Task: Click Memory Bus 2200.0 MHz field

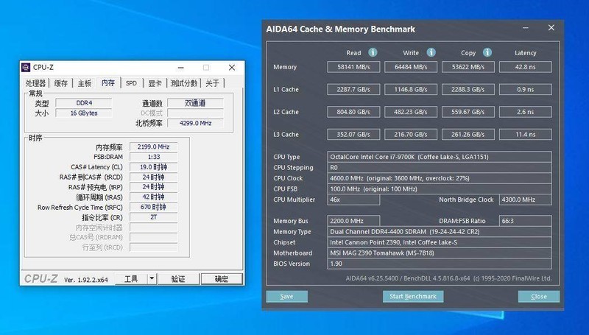Action: pyautogui.click(x=353, y=221)
